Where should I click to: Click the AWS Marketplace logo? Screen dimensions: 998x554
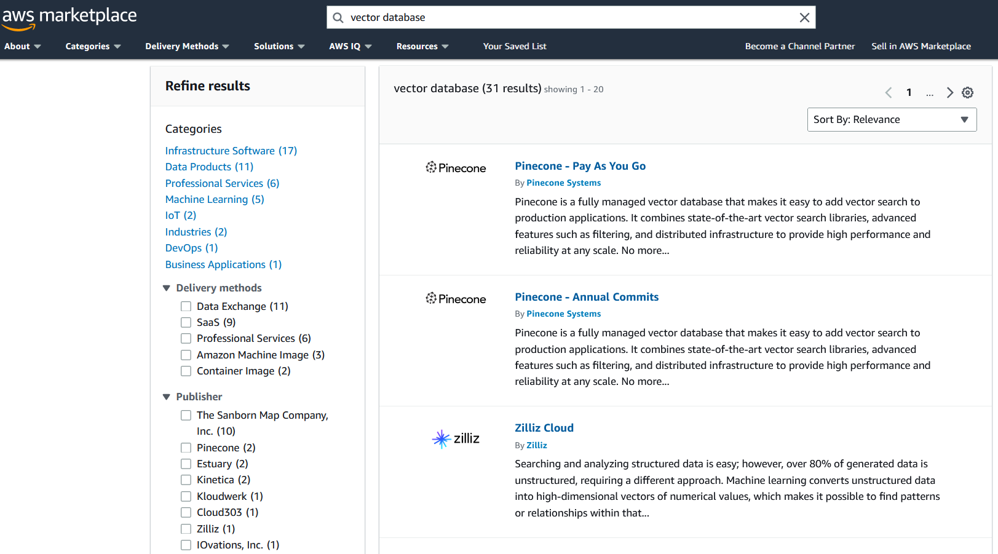tap(69, 17)
